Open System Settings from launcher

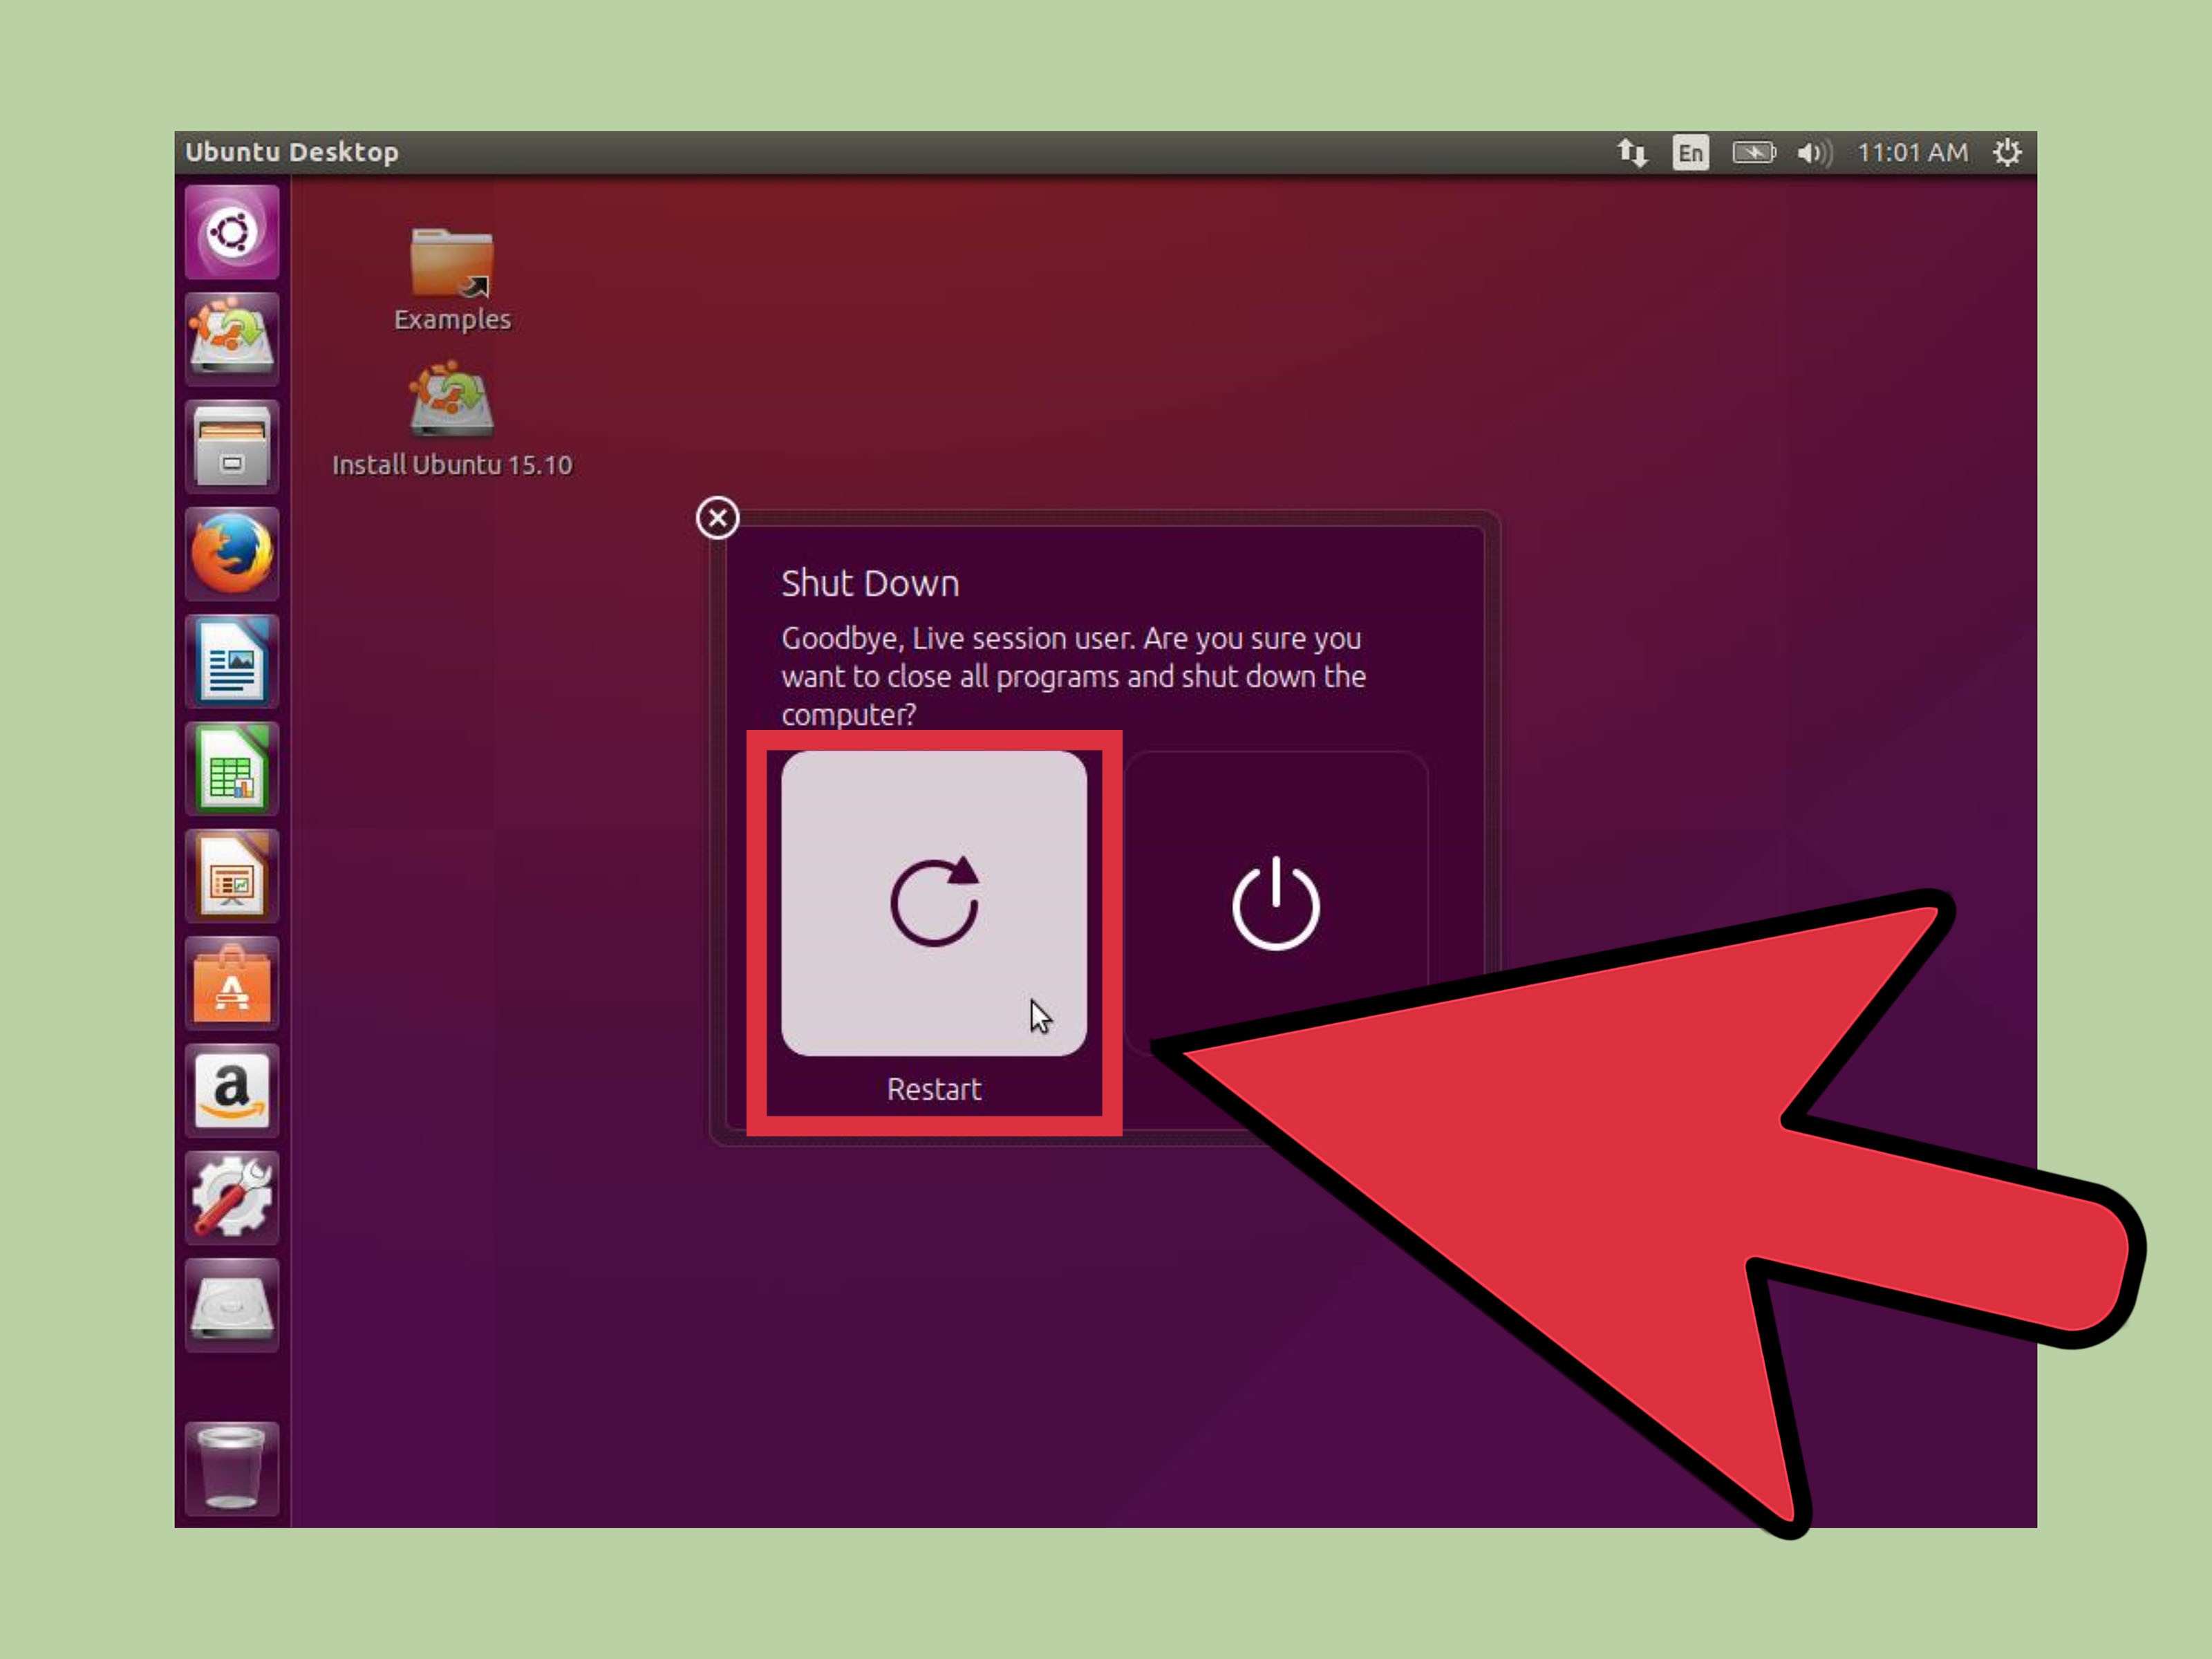pyautogui.click(x=232, y=1198)
